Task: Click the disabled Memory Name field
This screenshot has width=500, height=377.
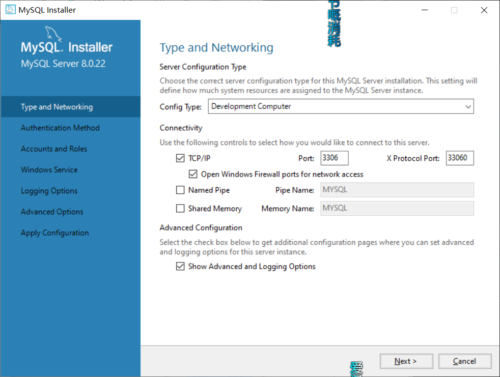Action: pyautogui.click(x=397, y=209)
